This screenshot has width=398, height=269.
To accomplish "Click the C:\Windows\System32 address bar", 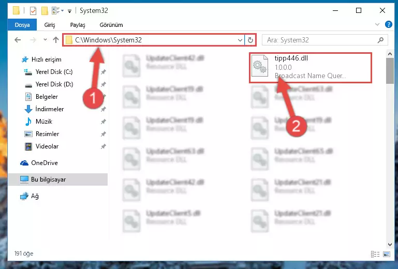I will [x=154, y=40].
